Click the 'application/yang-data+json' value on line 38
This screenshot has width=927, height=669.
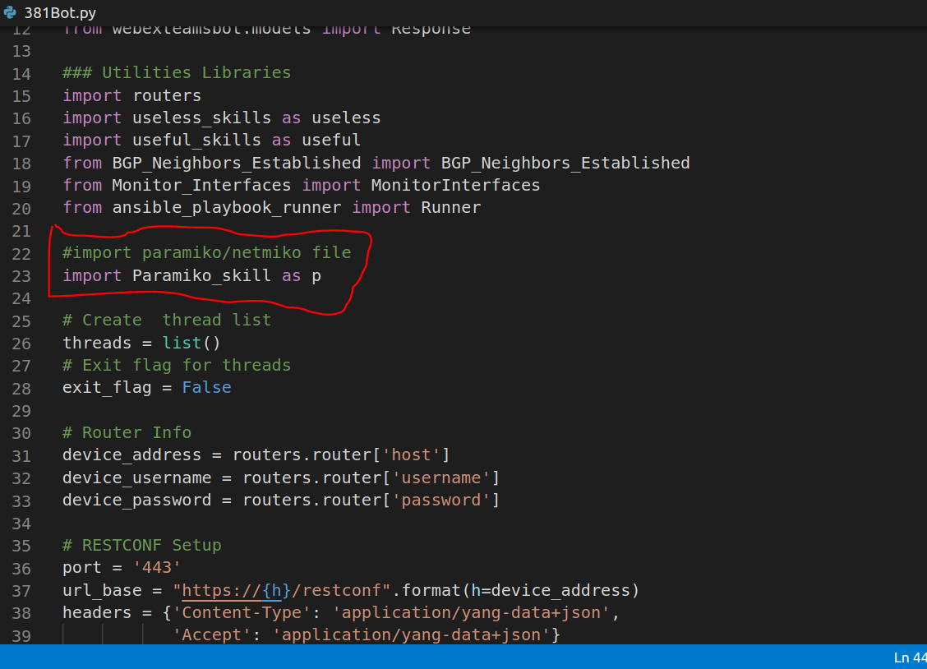pyautogui.click(x=471, y=613)
